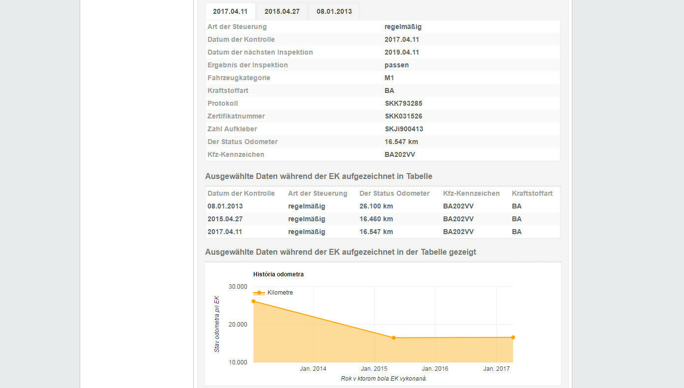Click the Fahrzeugkategorie value M1
Screen dimensions: 684x388
point(388,78)
